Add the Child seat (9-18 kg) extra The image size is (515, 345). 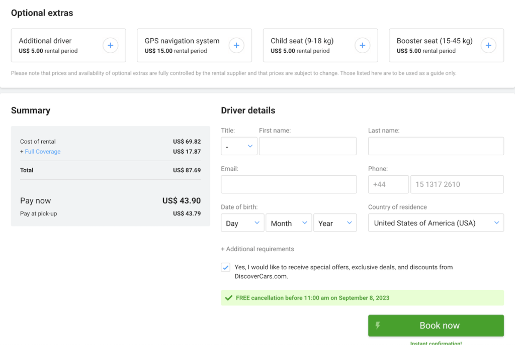click(362, 45)
